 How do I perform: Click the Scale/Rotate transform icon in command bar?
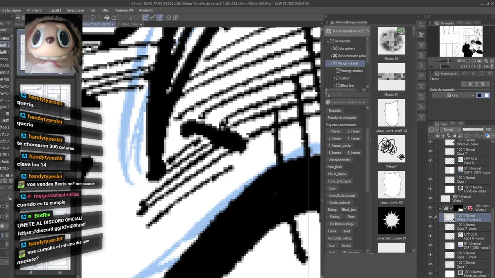coord(114,17)
